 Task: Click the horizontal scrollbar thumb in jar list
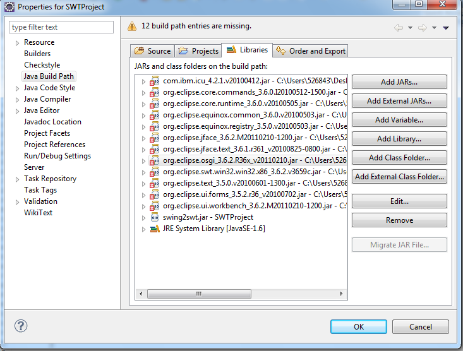click(199, 294)
